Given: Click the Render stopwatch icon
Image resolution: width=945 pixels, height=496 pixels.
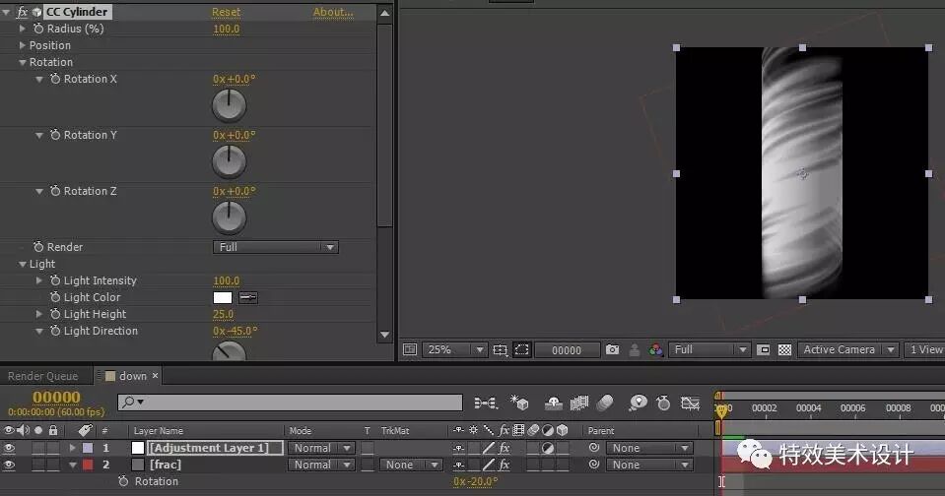Looking at the screenshot, I should pyautogui.click(x=38, y=247).
